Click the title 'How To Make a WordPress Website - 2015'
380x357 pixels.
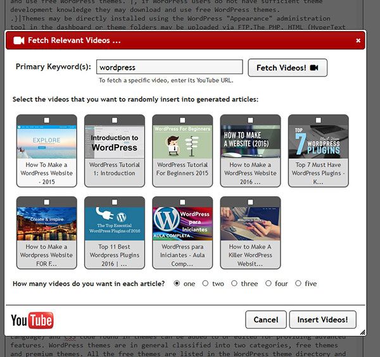coord(47,173)
